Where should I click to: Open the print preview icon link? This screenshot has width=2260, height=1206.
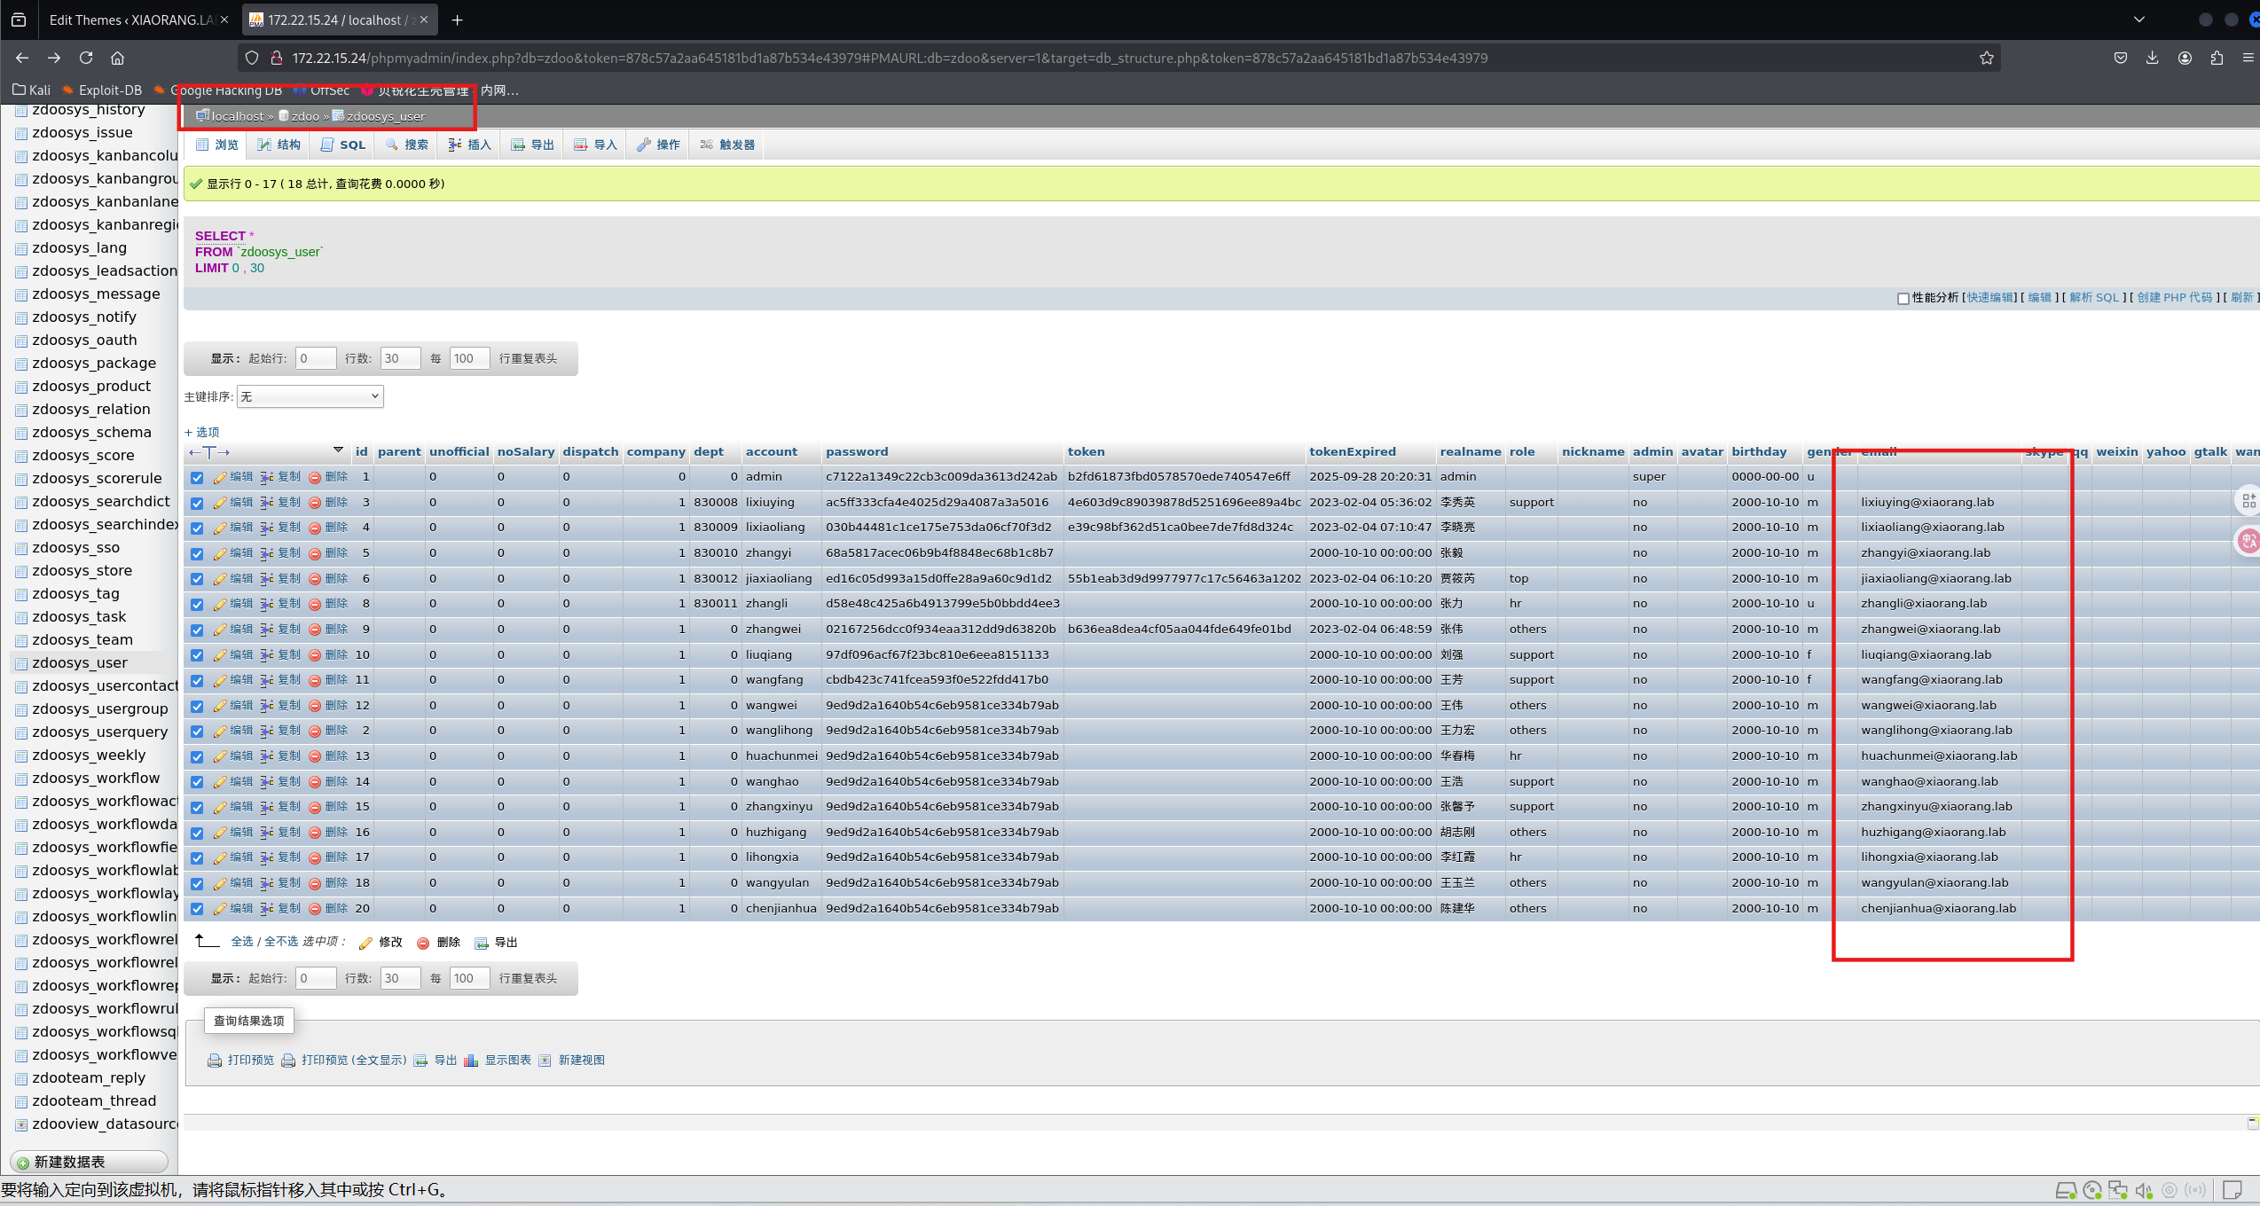point(215,1061)
